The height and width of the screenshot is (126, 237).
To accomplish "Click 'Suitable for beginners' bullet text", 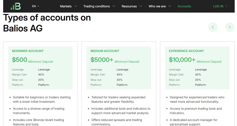I will [42, 99].
